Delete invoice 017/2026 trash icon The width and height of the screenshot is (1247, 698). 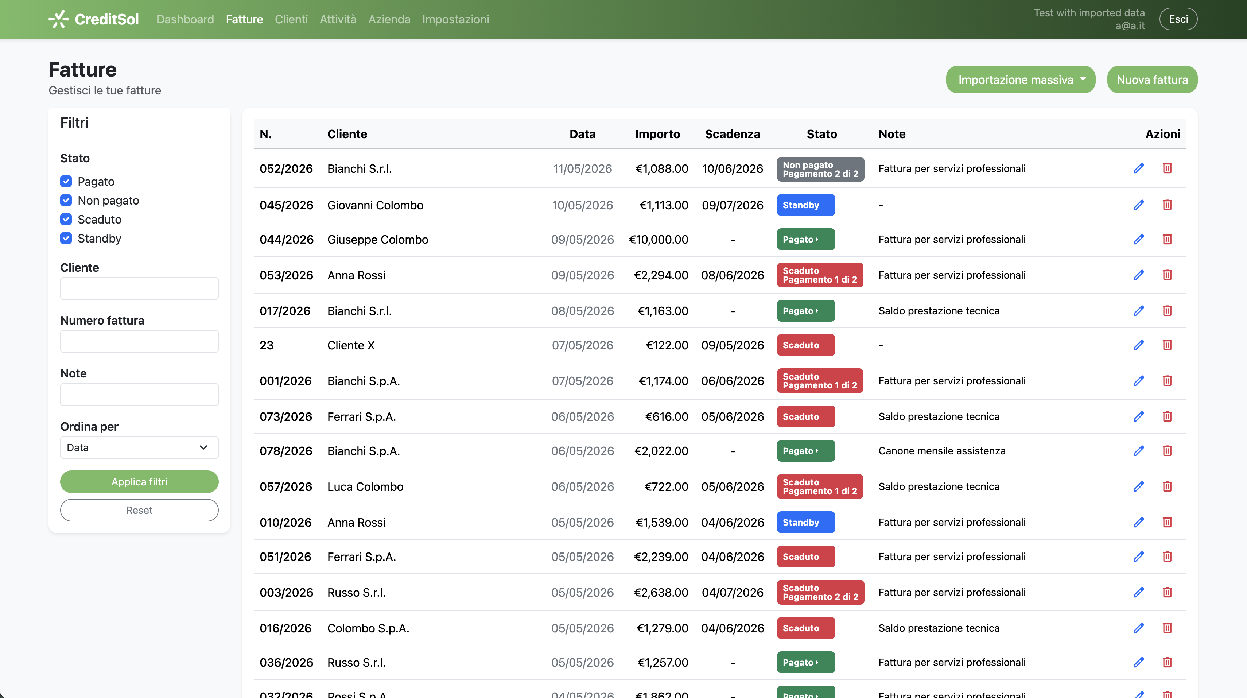[x=1167, y=311]
